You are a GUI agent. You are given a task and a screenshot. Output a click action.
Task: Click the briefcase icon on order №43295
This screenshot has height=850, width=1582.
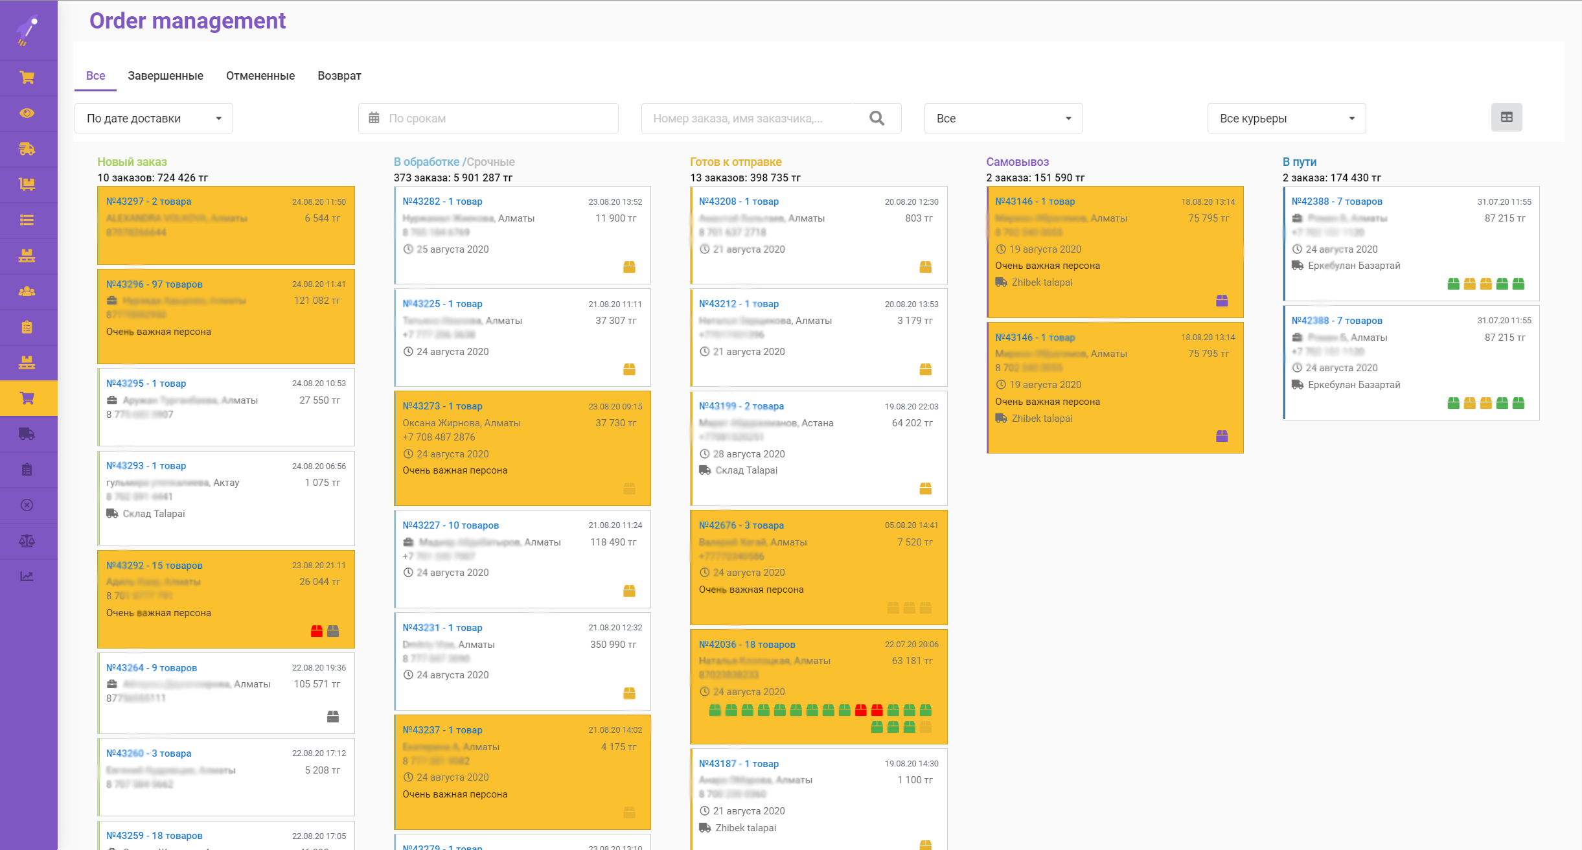[x=112, y=400]
